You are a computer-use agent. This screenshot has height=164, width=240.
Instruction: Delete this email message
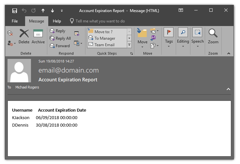coord(24,36)
